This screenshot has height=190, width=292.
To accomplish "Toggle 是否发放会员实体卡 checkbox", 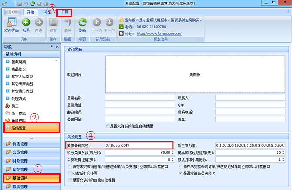I will pos(180,173).
